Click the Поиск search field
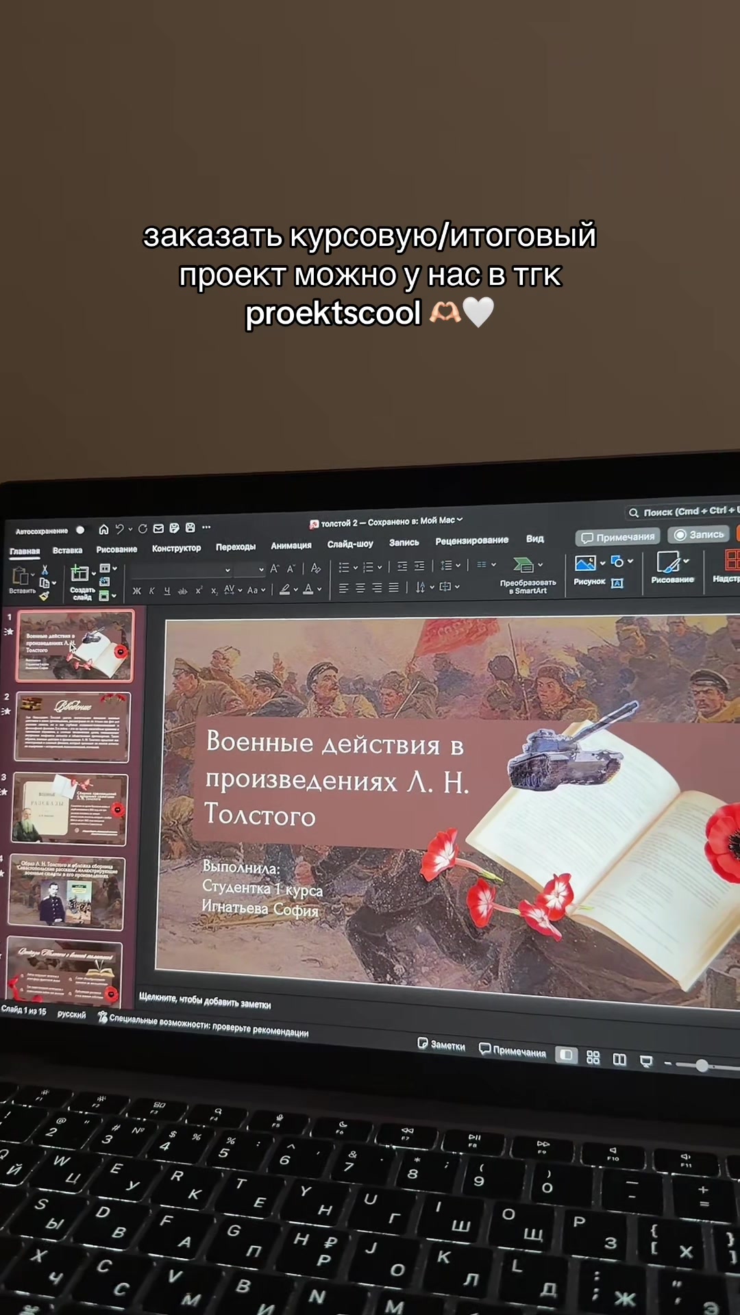740x1315 pixels. pos(682,511)
